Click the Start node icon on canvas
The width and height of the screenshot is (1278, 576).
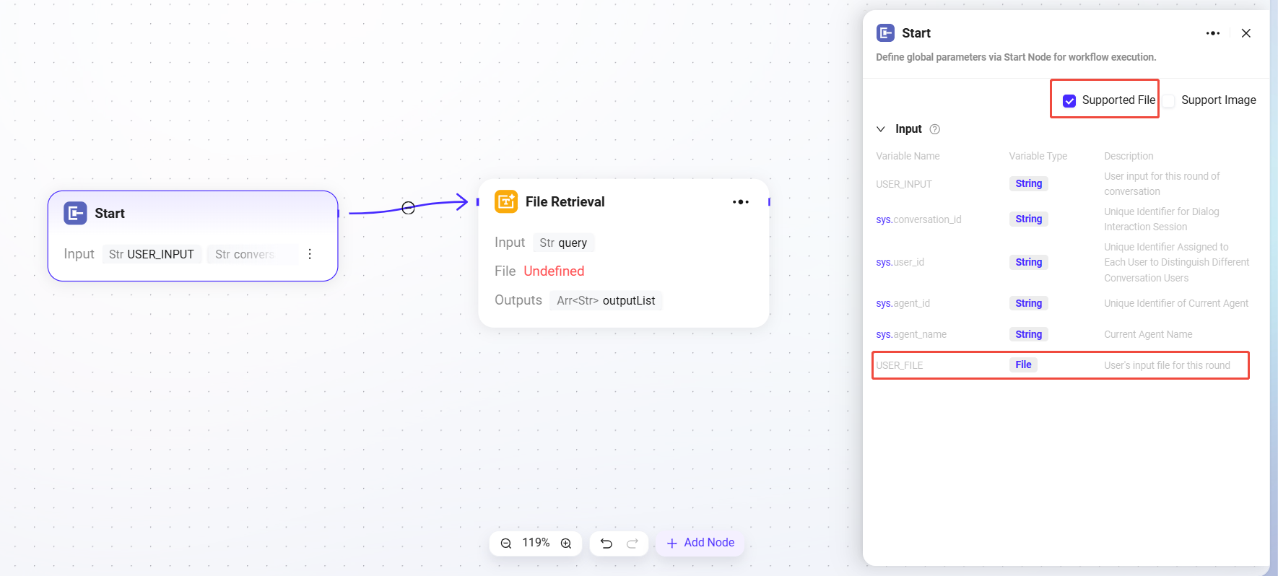(x=75, y=214)
